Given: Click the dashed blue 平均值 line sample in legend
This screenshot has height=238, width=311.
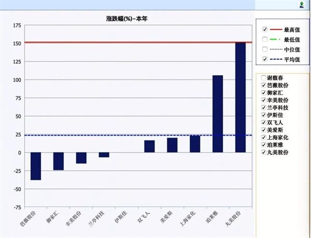Looking at the screenshot, I should [x=276, y=59].
